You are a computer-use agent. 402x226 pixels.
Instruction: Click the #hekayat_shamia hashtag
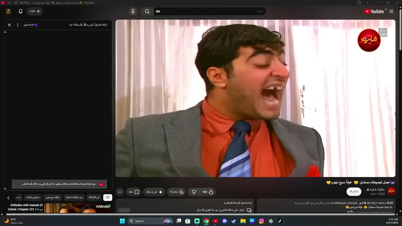(x=346, y=203)
